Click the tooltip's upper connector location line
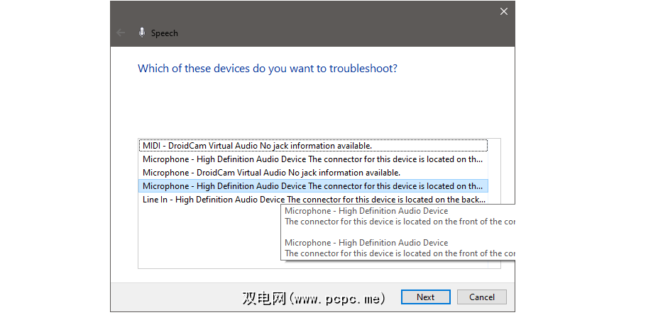Viewport: 658px width, 315px height. click(399, 222)
